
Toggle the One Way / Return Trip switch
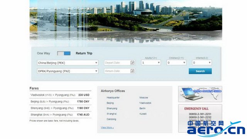click(64, 53)
